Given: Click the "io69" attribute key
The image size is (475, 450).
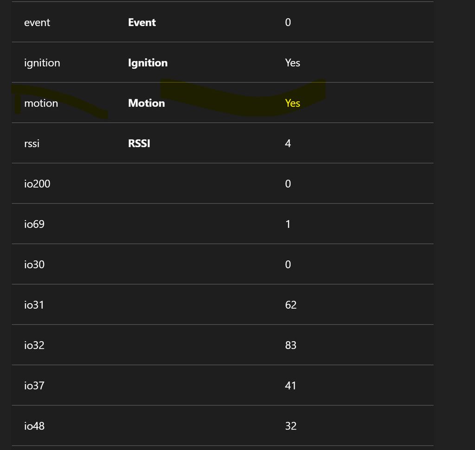Looking at the screenshot, I should [34, 224].
